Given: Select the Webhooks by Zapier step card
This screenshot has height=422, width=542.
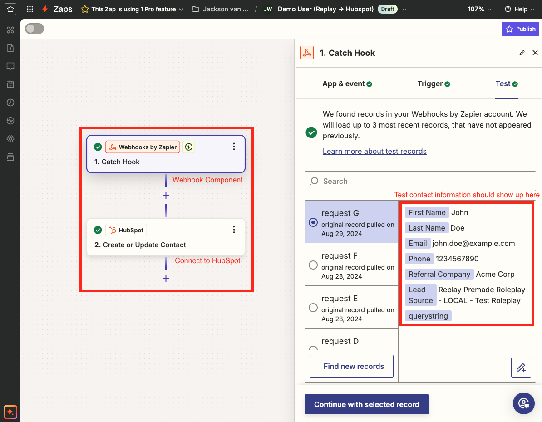Looking at the screenshot, I should click(166, 154).
